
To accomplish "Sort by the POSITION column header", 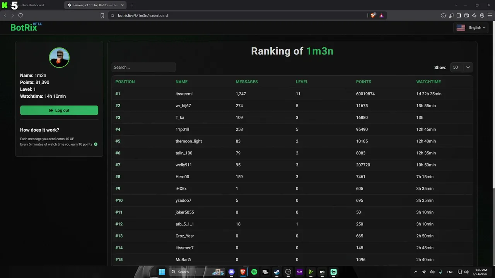I will (125, 82).
